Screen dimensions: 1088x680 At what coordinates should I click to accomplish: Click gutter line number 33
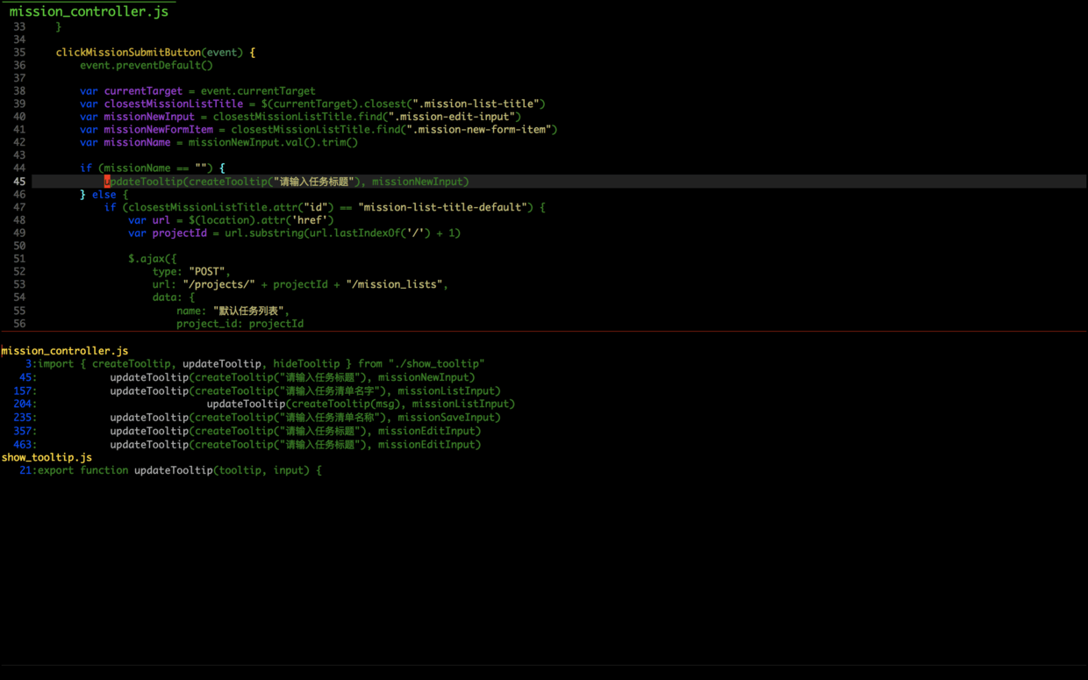pyautogui.click(x=19, y=27)
